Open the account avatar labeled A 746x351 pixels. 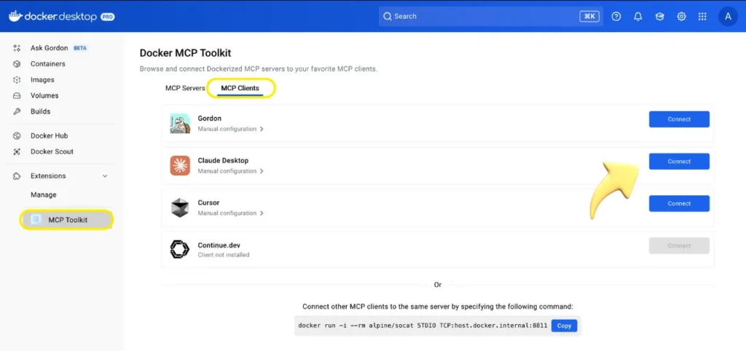click(728, 16)
